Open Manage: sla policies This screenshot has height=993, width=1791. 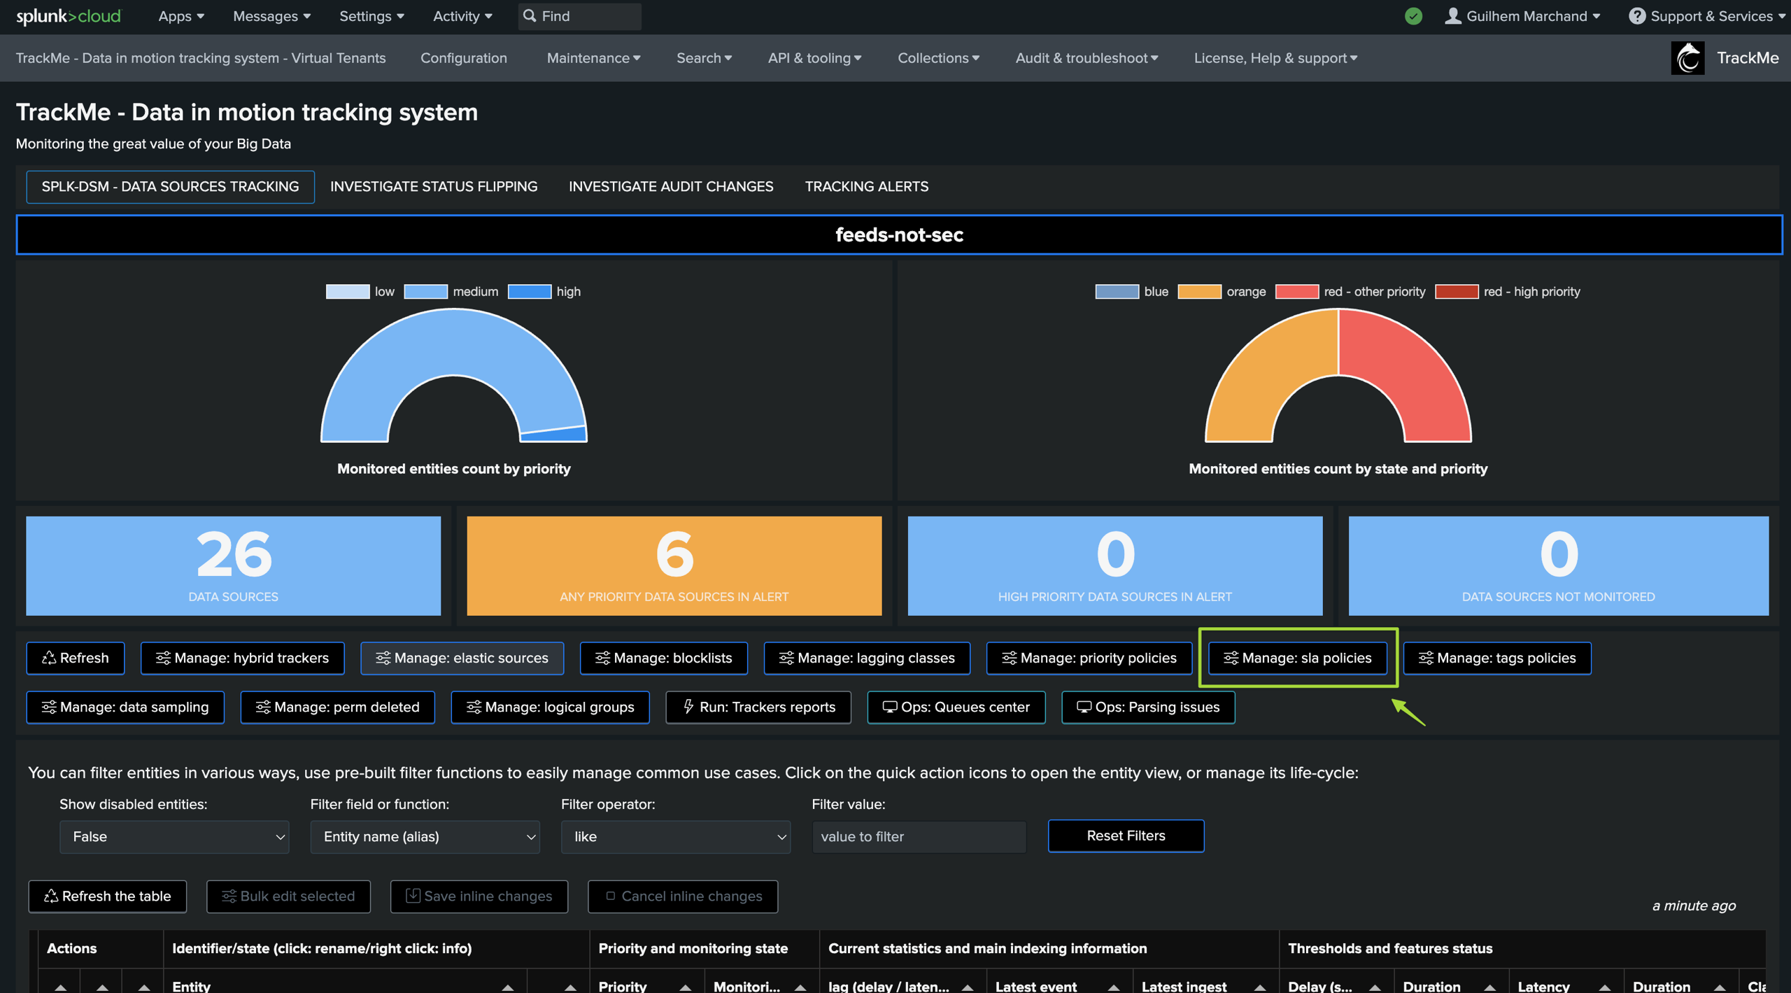tap(1298, 658)
